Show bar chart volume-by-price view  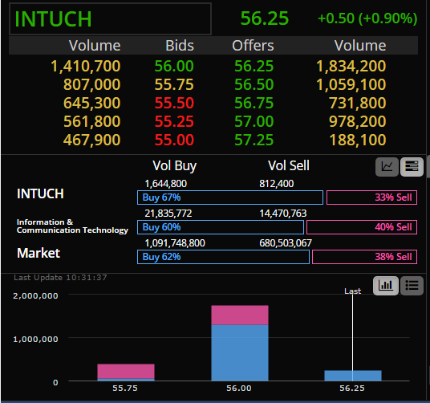tap(386, 286)
